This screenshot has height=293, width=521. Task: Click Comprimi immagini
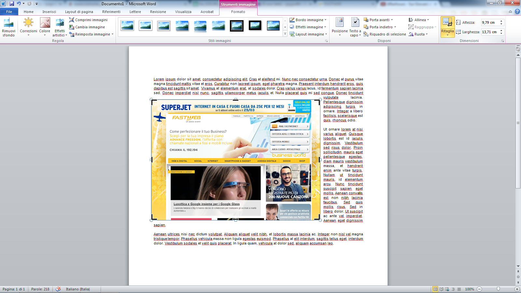pos(88,20)
